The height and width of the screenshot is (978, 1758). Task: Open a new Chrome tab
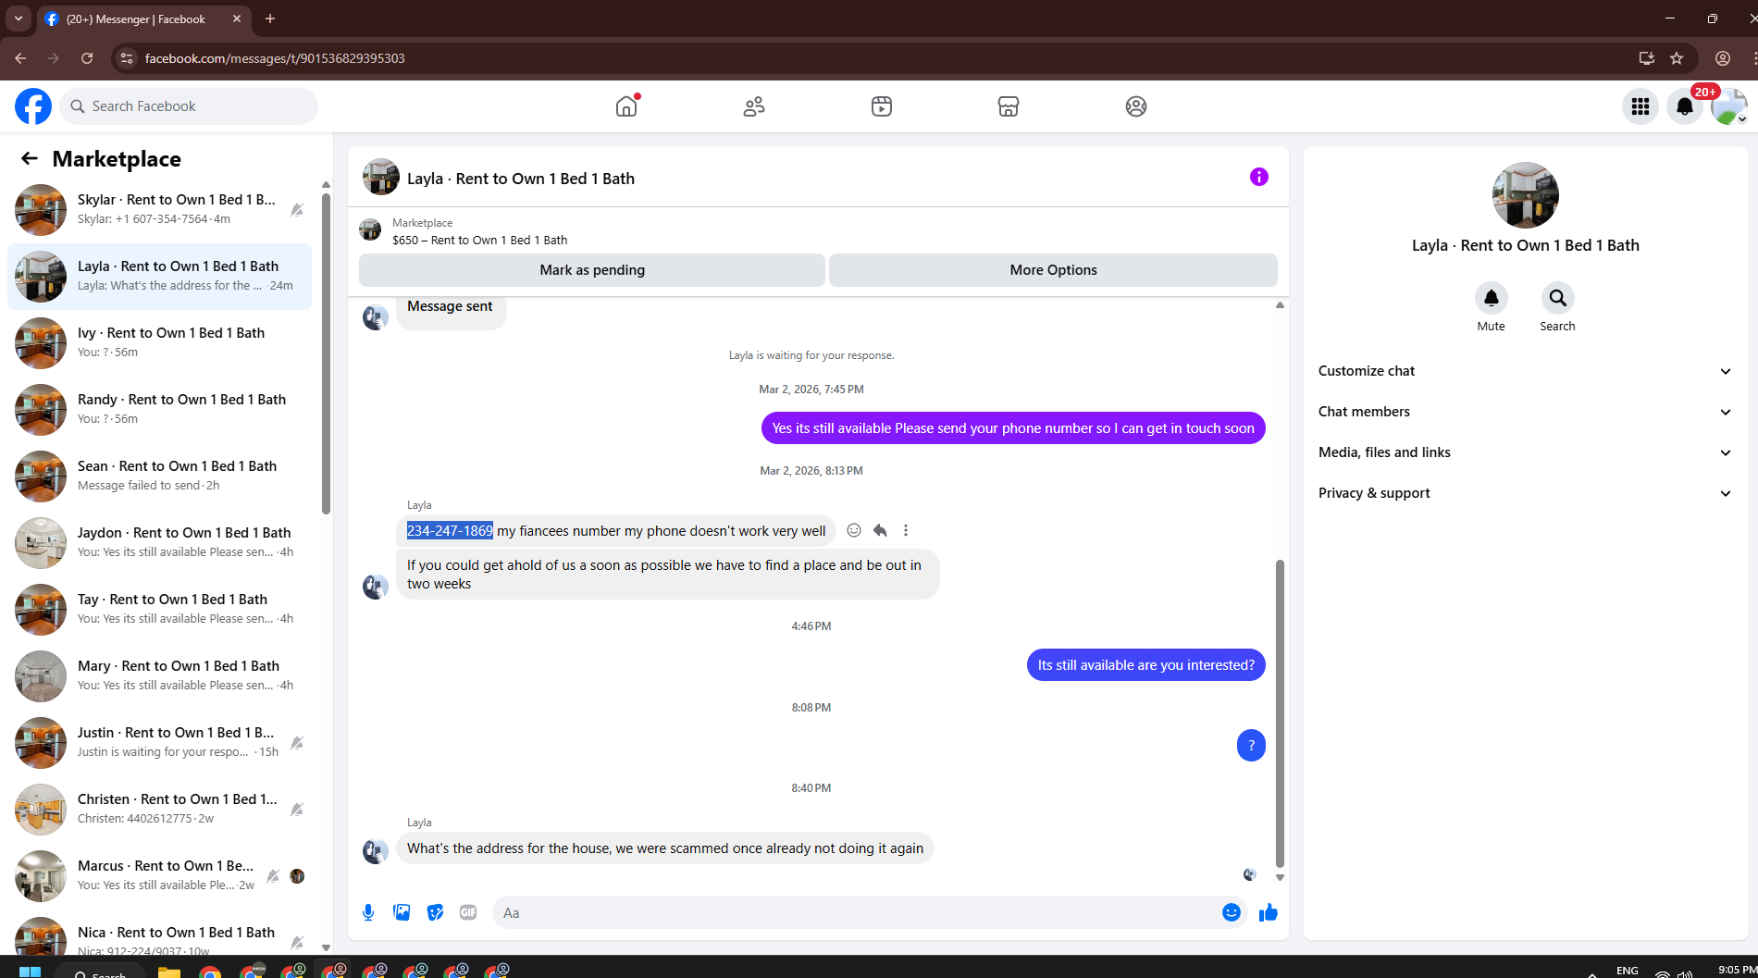coord(270,19)
